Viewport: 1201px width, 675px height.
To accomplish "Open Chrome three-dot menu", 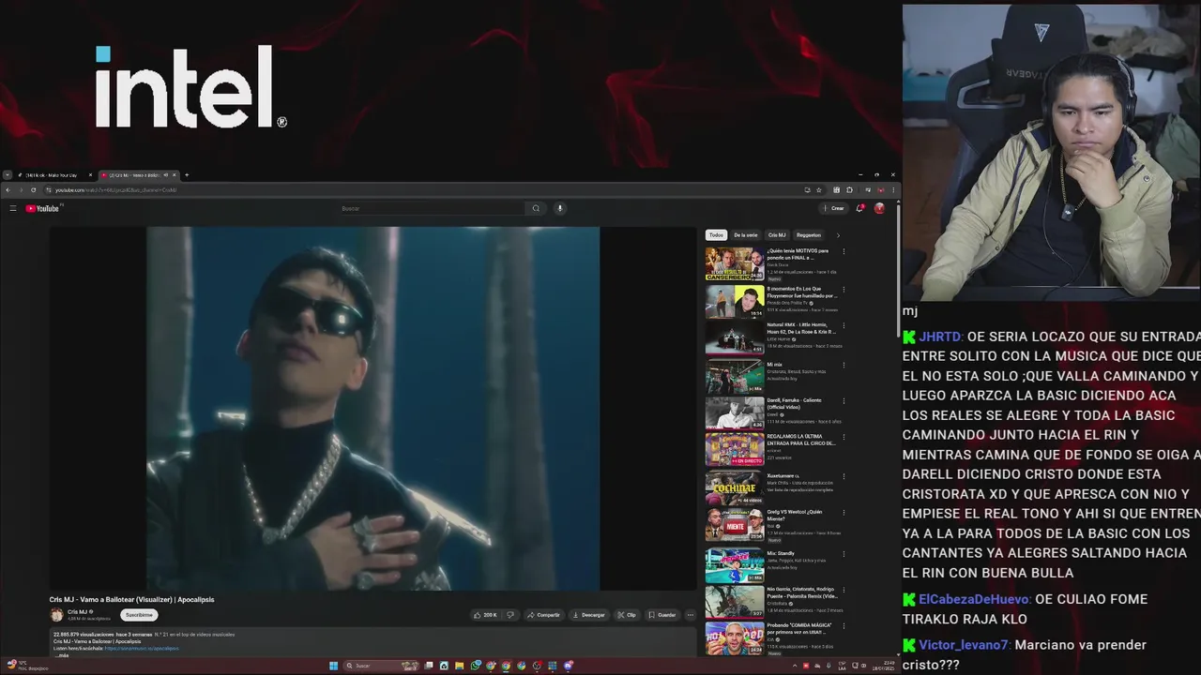I will tap(893, 189).
